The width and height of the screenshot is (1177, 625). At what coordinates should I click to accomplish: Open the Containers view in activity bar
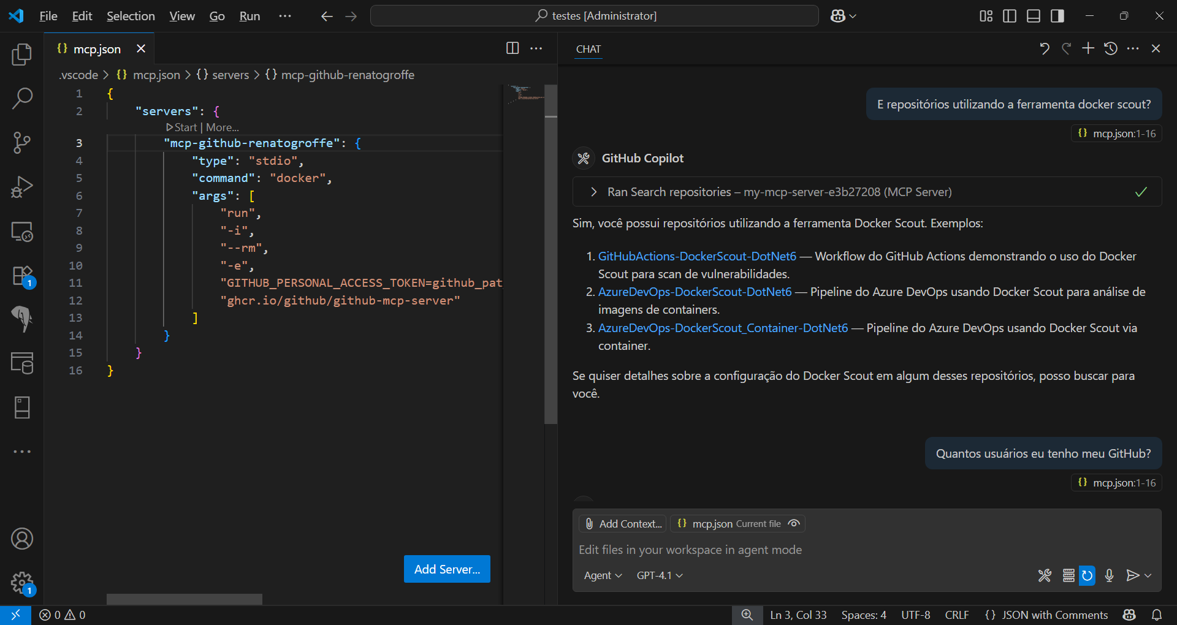[x=22, y=363]
